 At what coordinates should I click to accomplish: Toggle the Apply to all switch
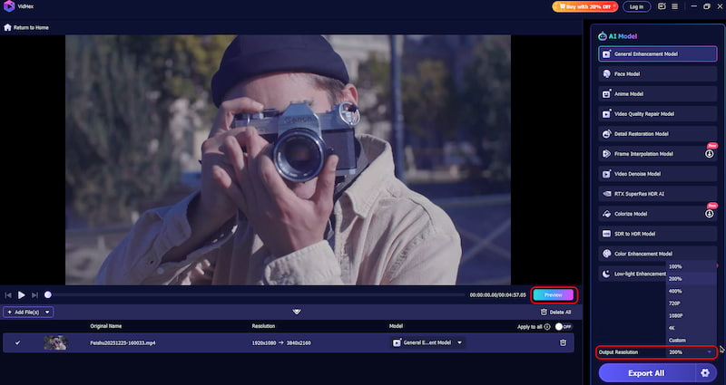(563, 326)
